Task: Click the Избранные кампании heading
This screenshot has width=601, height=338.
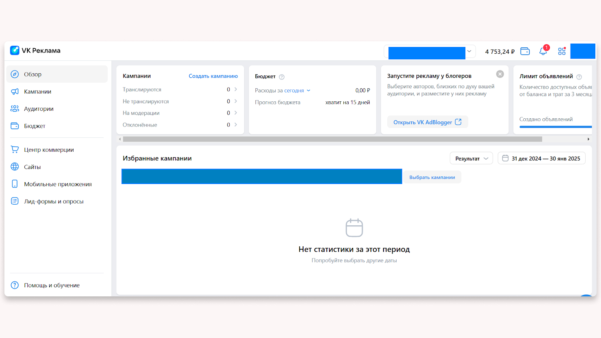Action: point(157,158)
